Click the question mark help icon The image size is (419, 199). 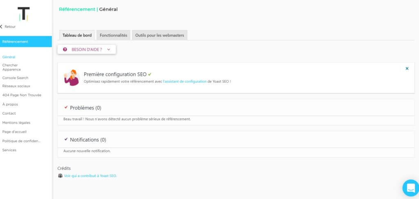[x=65, y=50]
